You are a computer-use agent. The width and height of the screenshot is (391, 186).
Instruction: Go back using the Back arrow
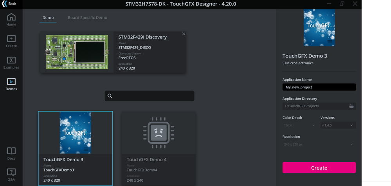[9, 4]
